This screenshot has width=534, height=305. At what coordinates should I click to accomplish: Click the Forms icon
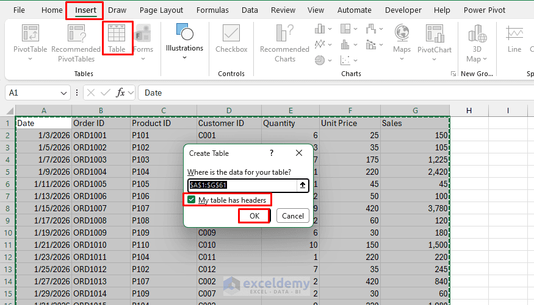pos(143,33)
